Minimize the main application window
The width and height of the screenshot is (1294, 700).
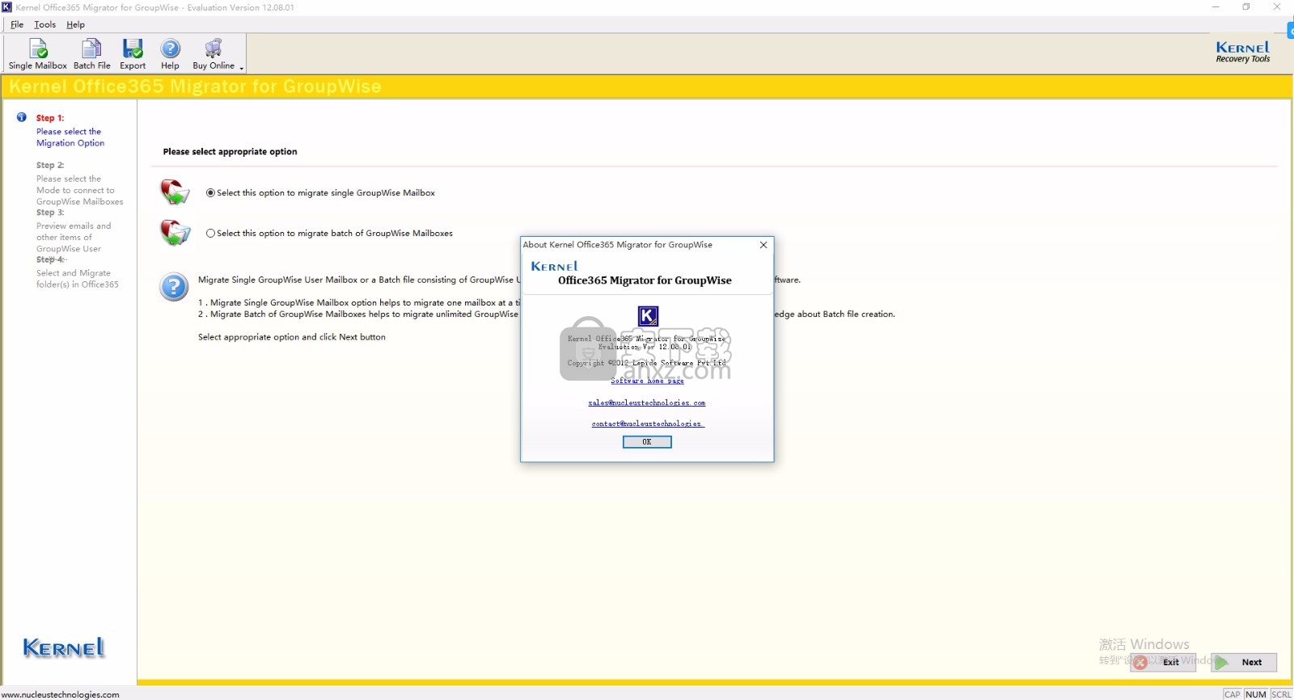[1216, 7]
